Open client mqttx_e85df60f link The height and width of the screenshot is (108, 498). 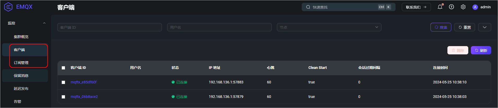[x=83, y=82]
